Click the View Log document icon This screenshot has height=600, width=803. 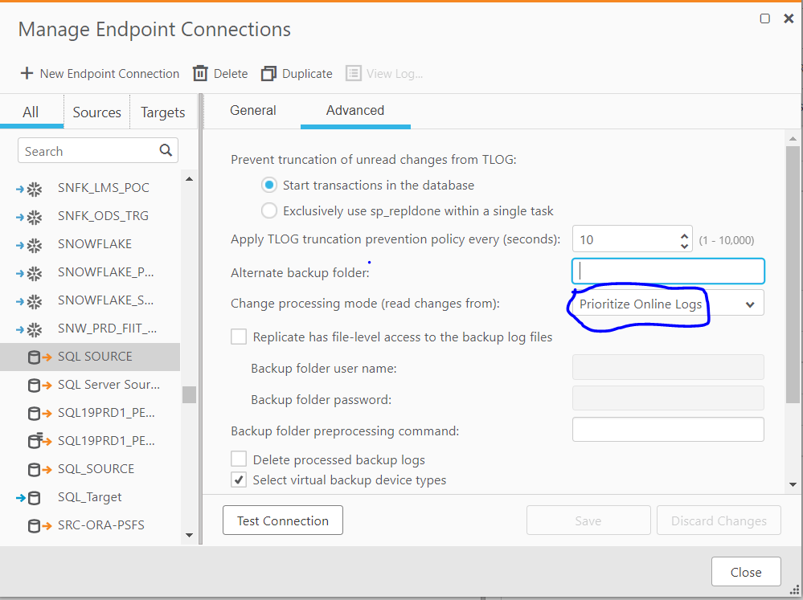(x=354, y=73)
